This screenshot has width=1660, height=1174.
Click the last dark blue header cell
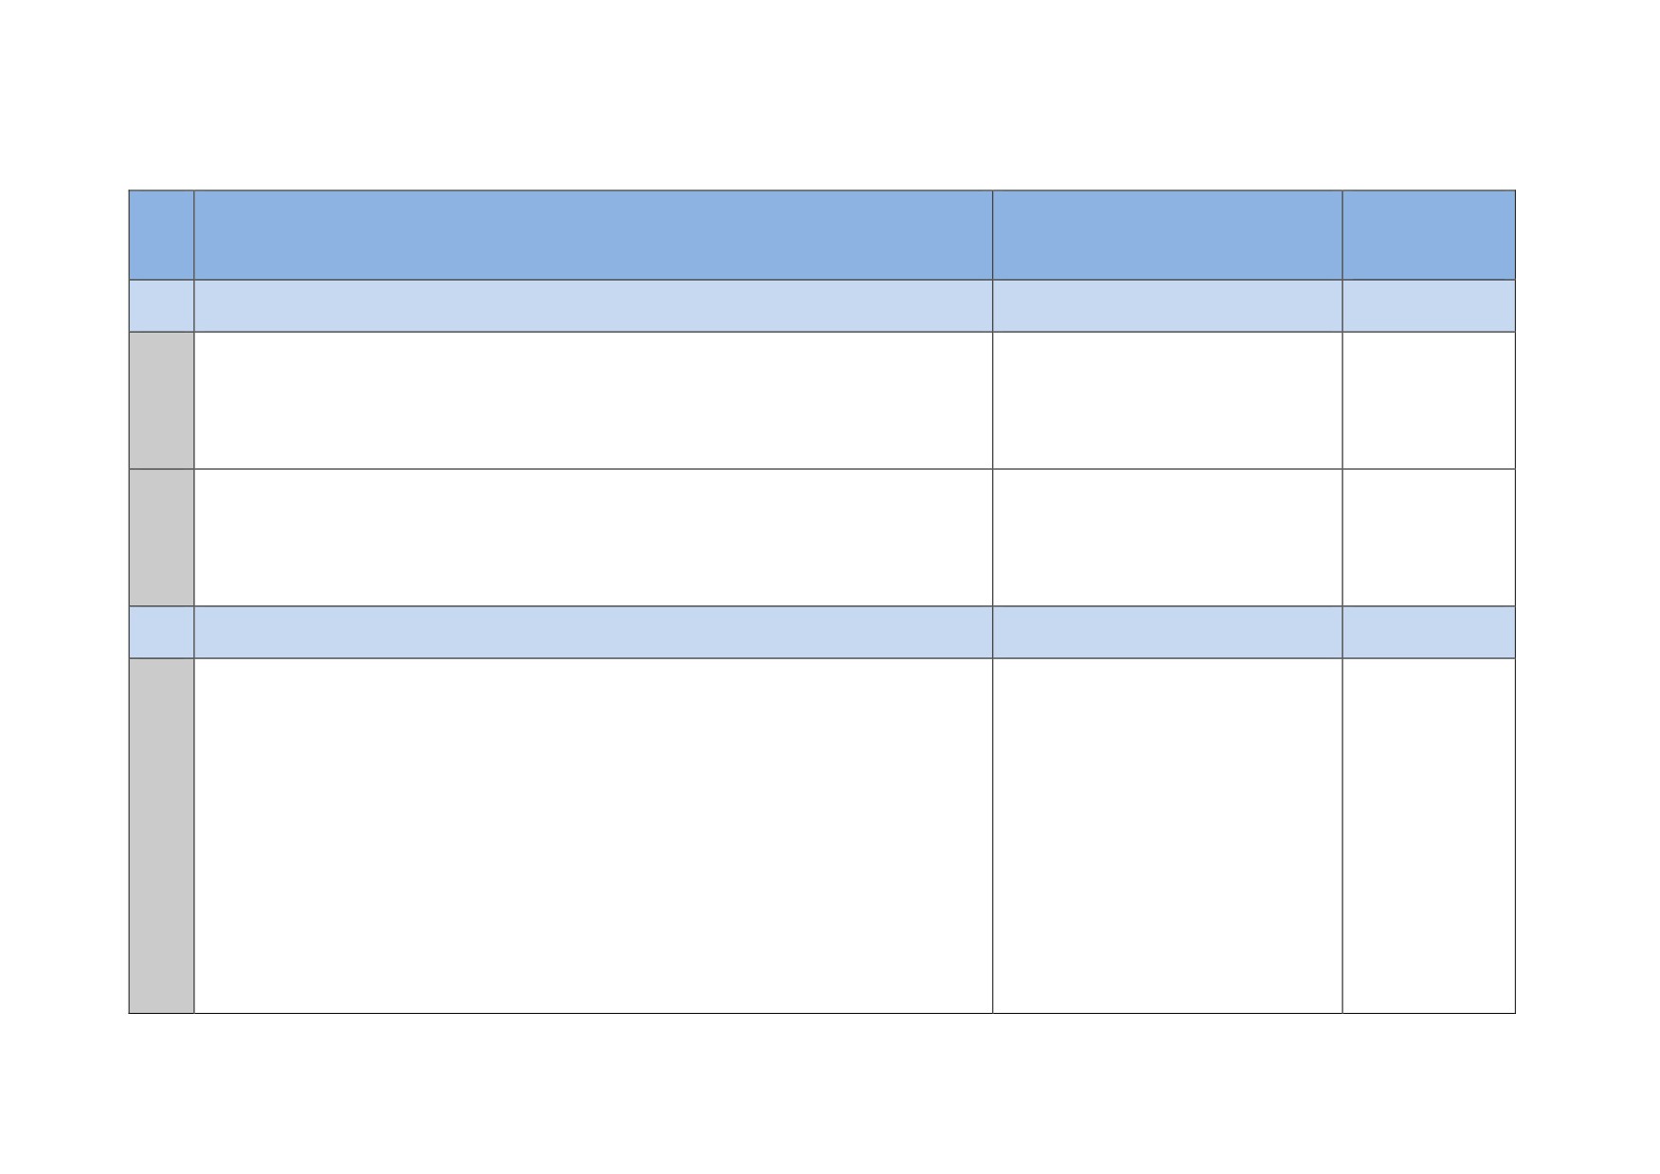[x=1429, y=235]
